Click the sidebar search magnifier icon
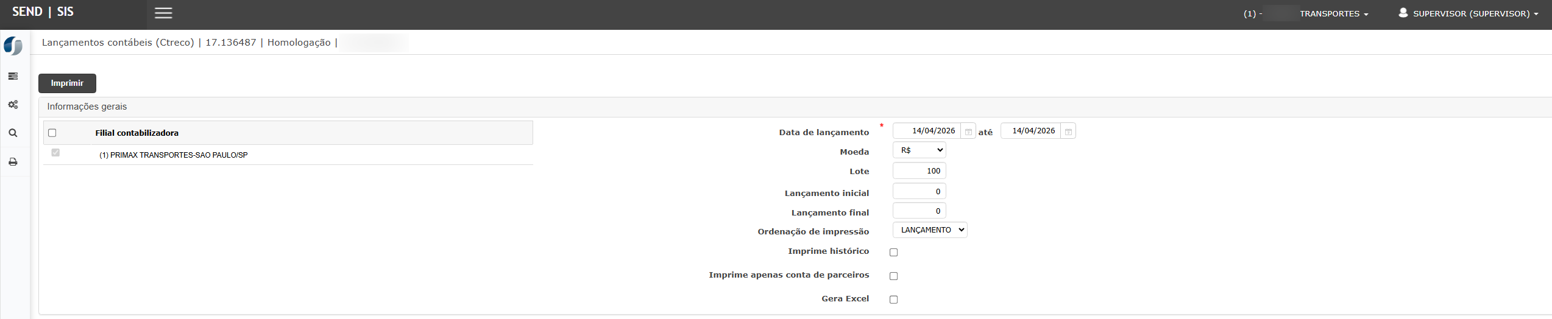The height and width of the screenshot is (319, 1552). click(x=13, y=133)
